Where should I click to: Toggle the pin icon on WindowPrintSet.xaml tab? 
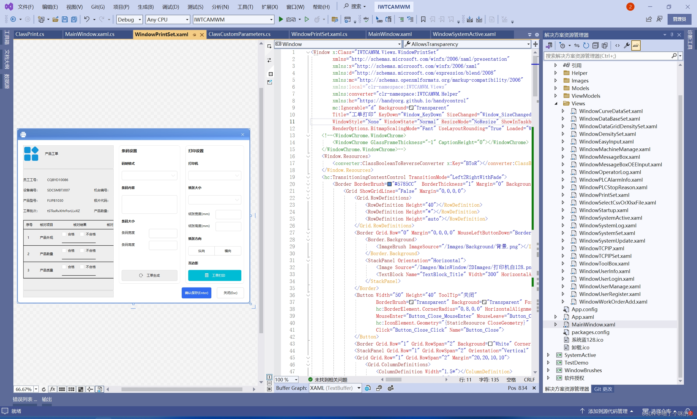coord(194,35)
